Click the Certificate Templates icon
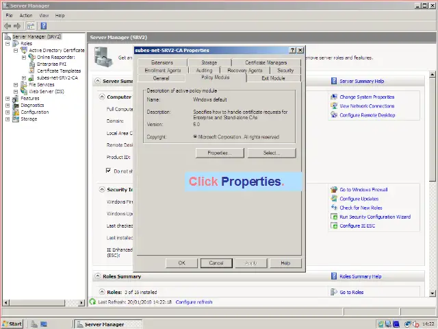 click(x=32, y=71)
